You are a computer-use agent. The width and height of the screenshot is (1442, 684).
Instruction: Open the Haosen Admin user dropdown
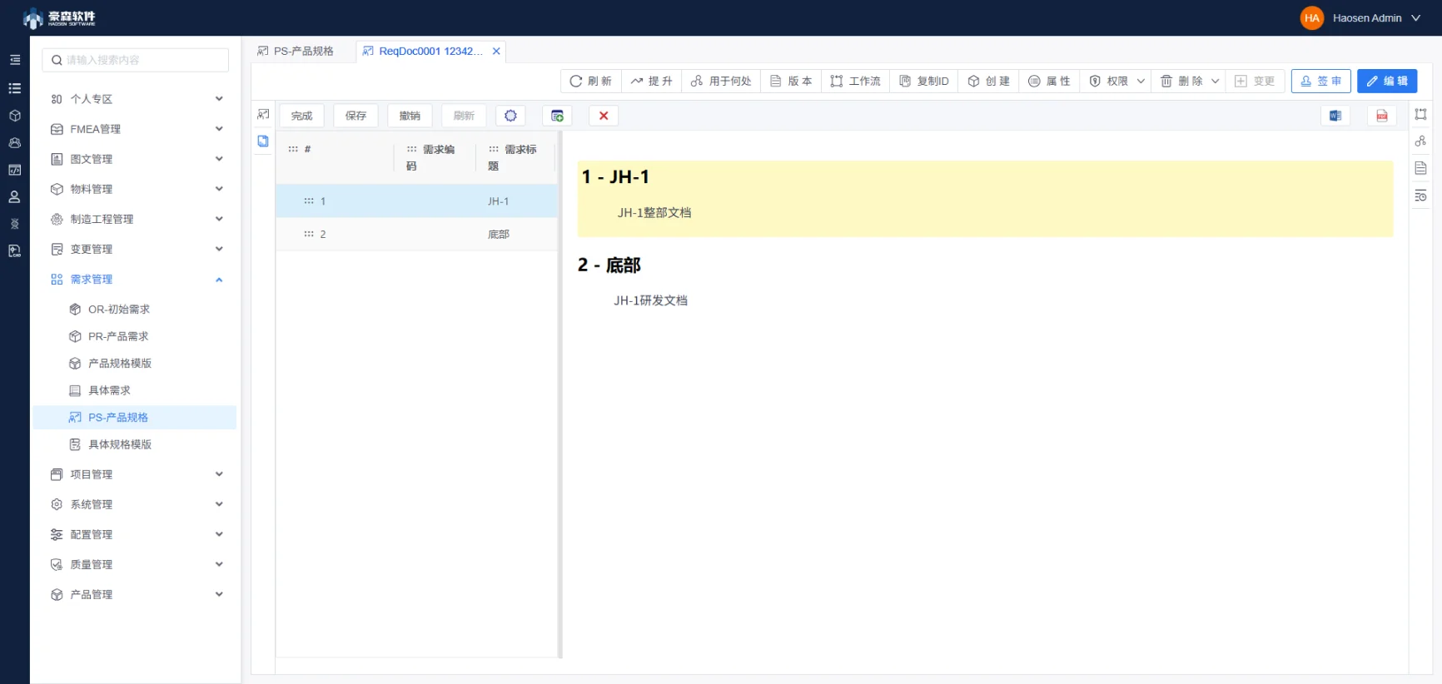click(1361, 17)
